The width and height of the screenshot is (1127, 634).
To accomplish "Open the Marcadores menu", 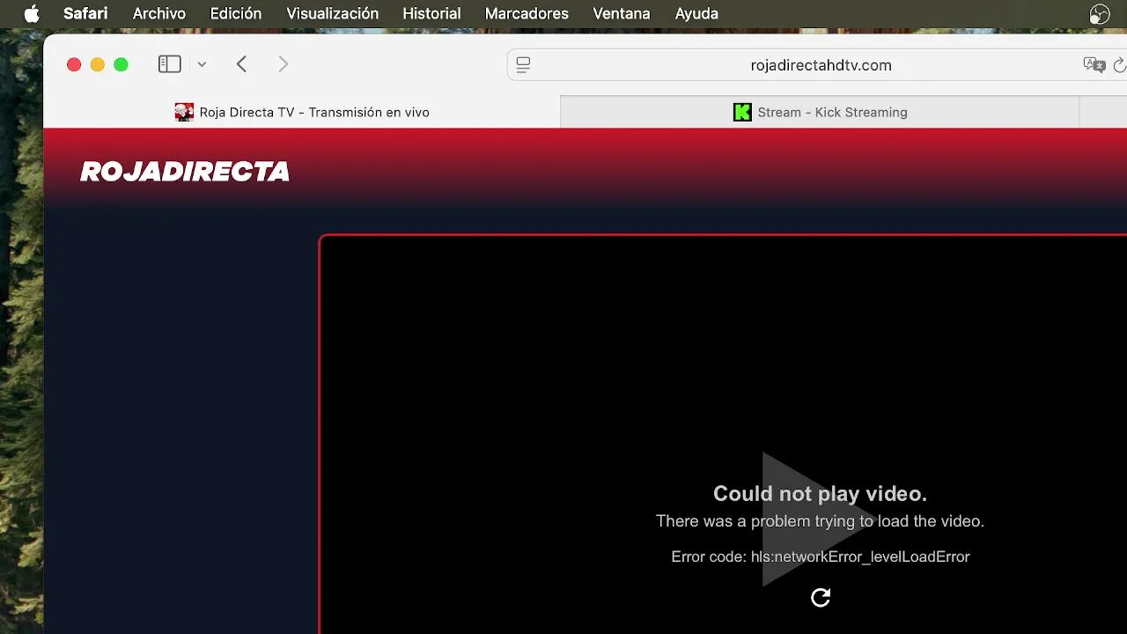I will (x=527, y=13).
